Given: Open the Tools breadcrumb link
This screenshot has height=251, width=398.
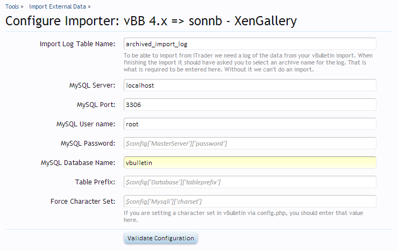Looking at the screenshot, I should [12, 6].
